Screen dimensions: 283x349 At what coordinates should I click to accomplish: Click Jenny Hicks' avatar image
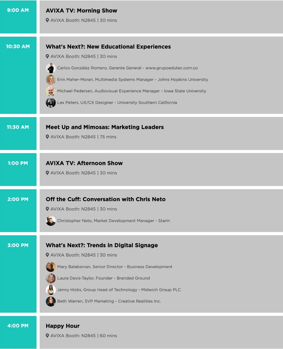51,290
